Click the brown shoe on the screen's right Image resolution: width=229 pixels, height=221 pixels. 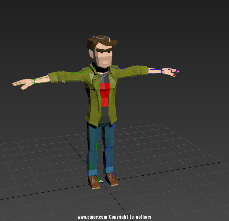point(111,179)
